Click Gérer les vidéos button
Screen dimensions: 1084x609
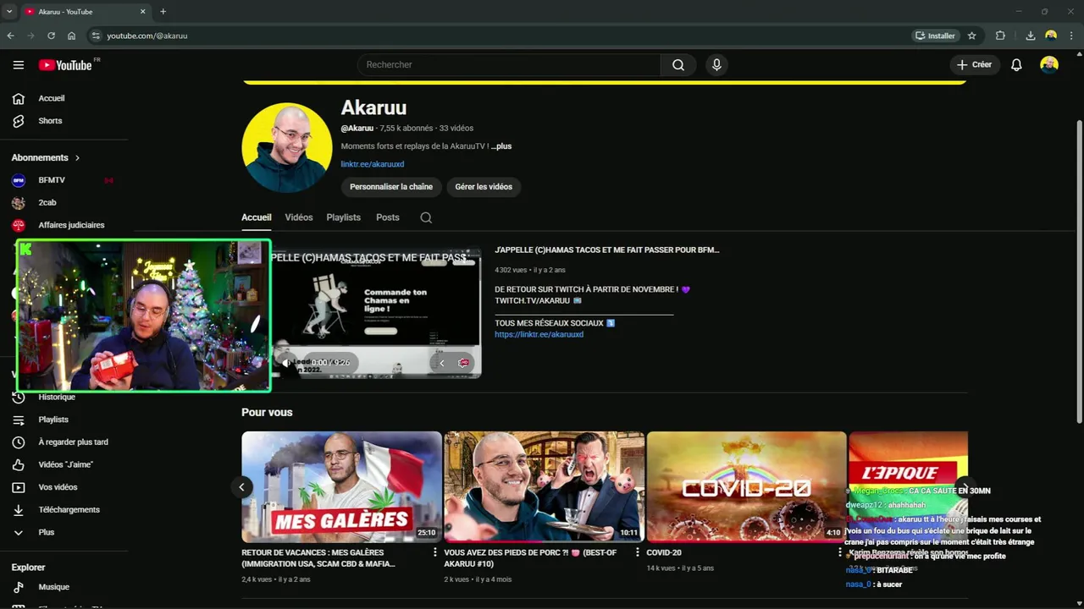(484, 187)
